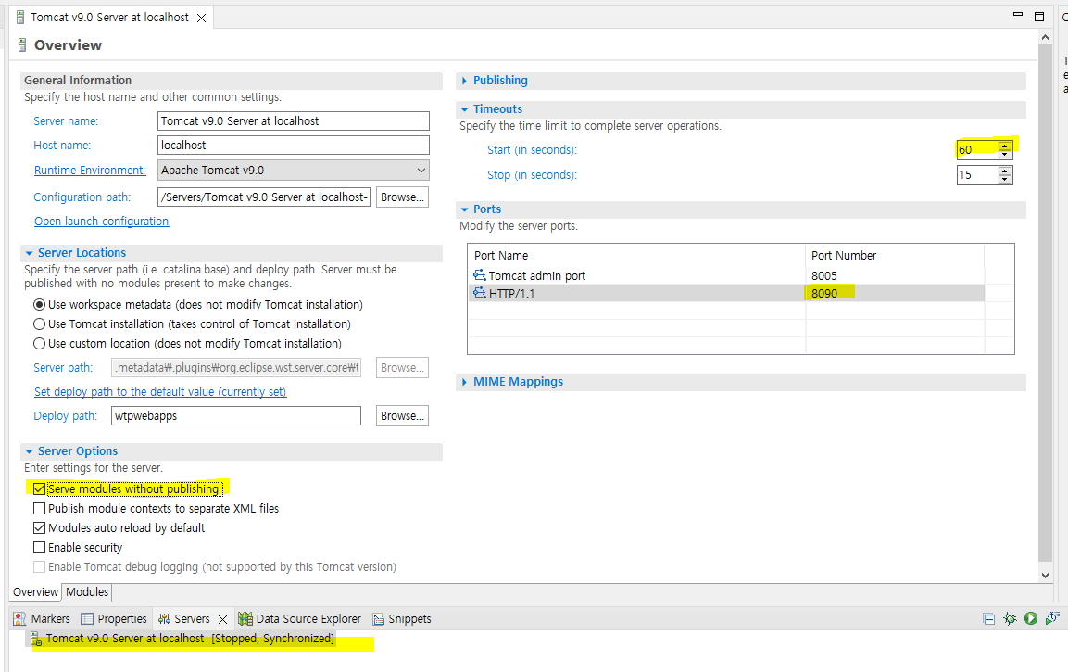
Task: Switch to the Modules tab
Action: pos(86,591)
